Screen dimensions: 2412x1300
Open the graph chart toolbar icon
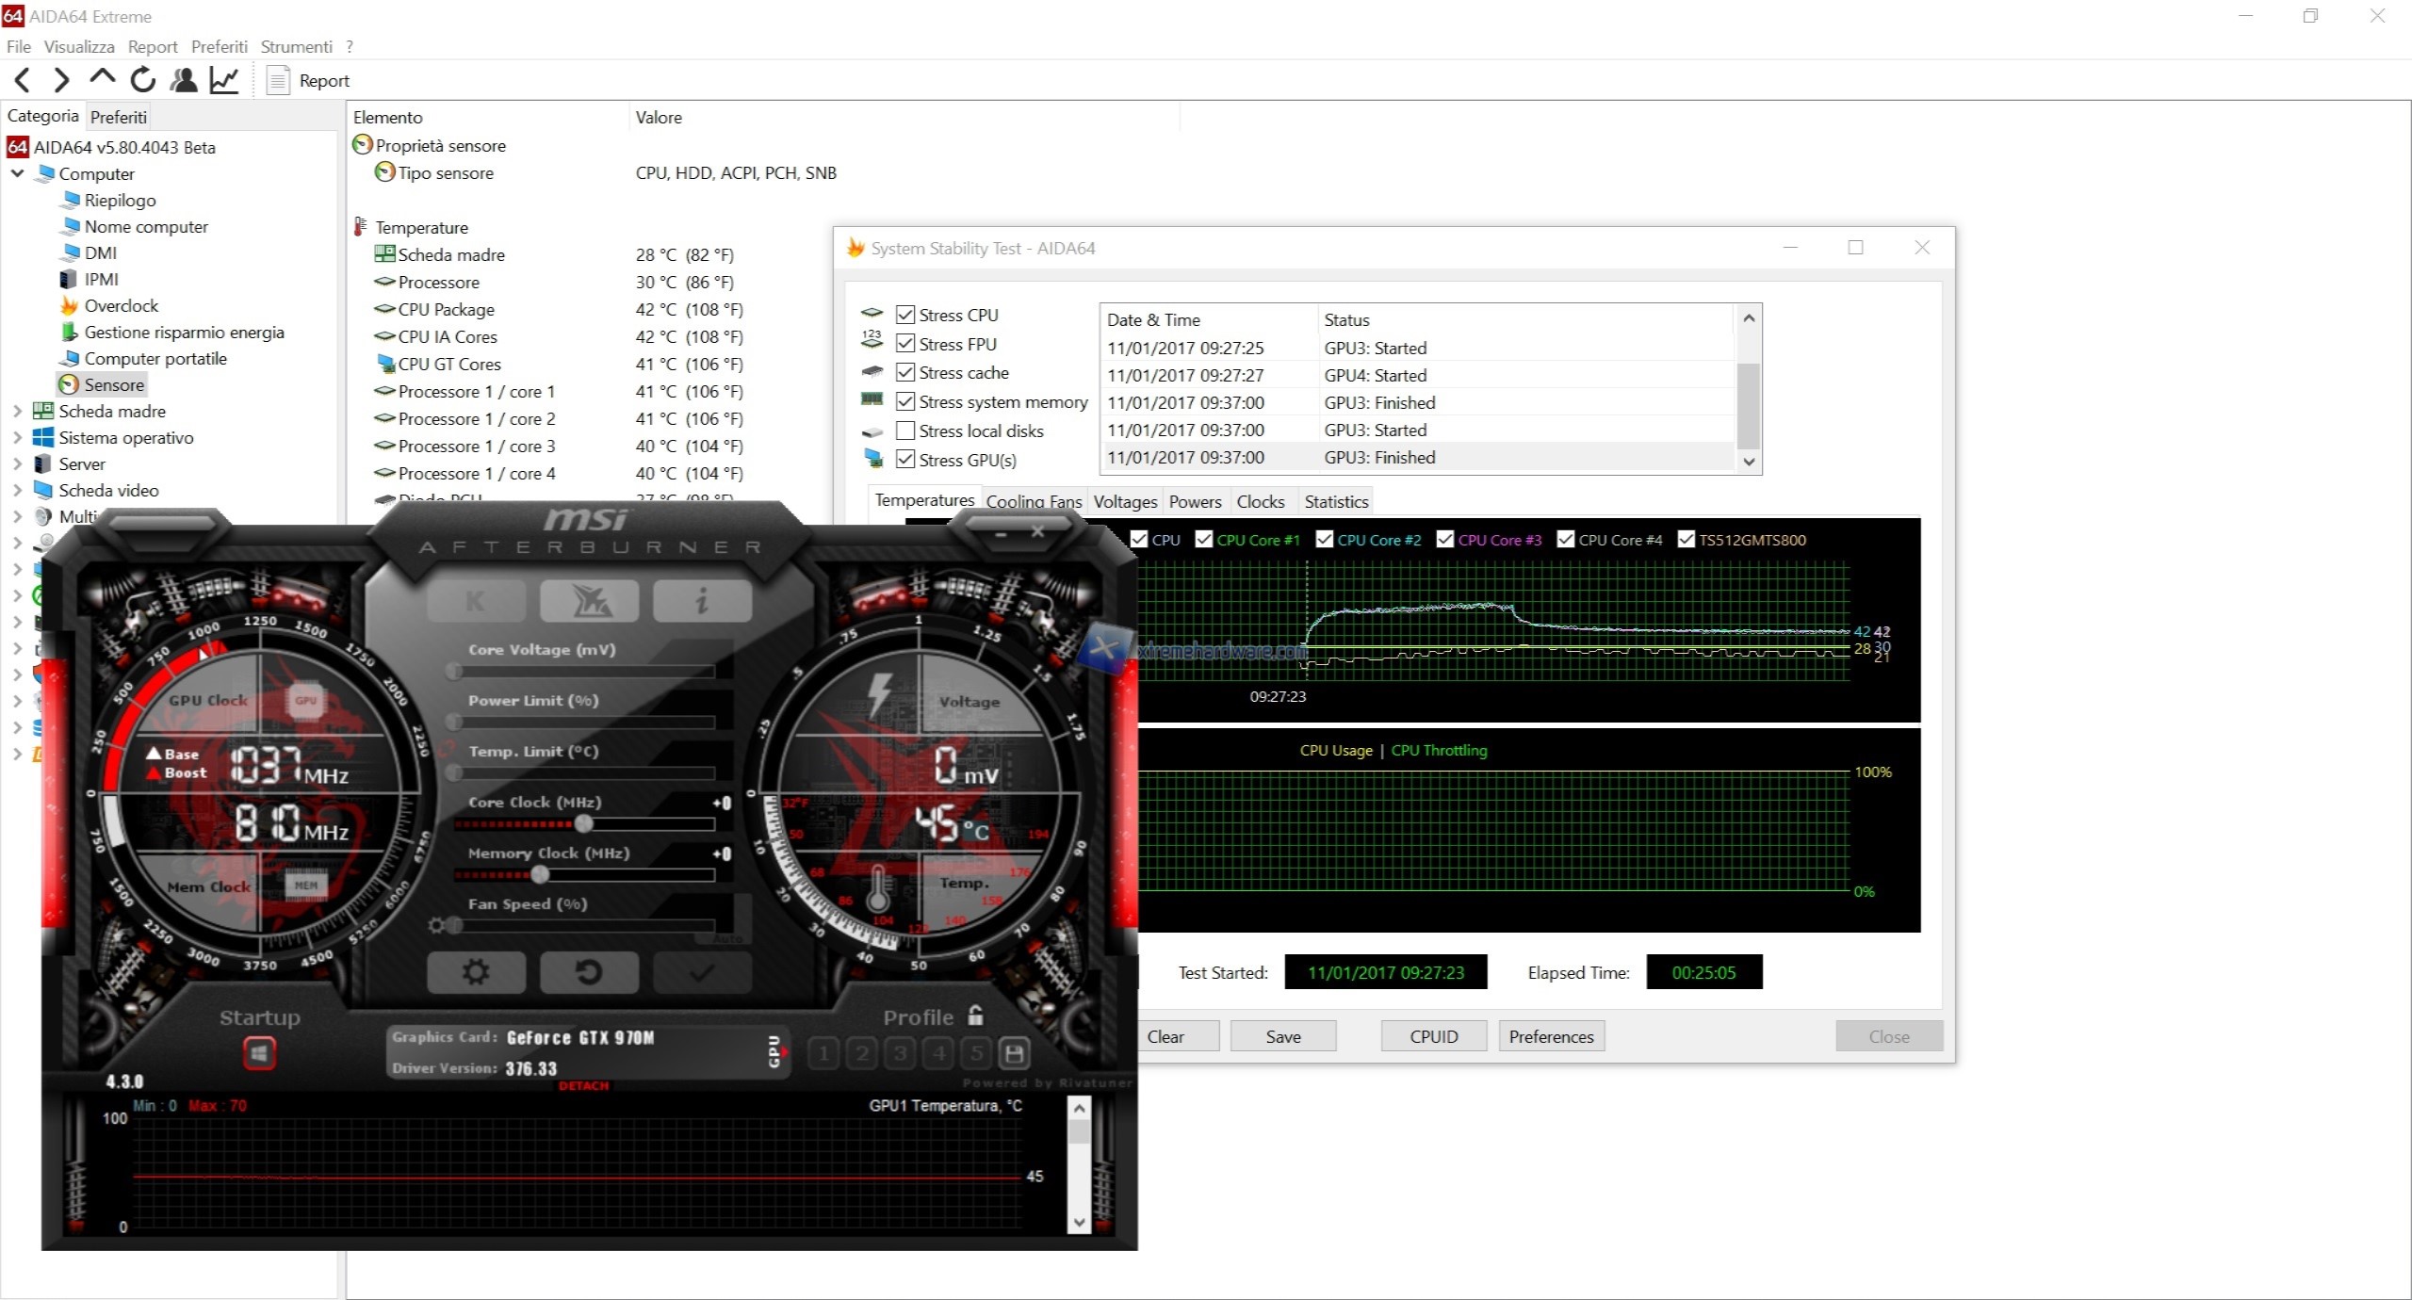(x=224, y=80)
